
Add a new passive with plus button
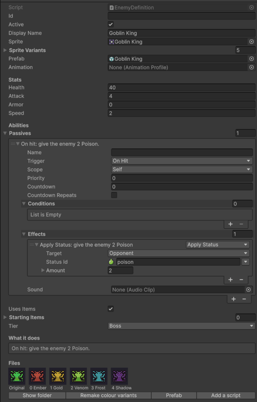pyautogui.click(x=233, y=299)
